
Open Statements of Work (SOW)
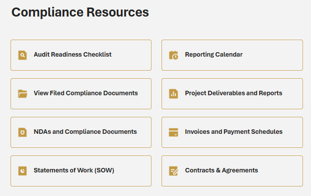pyautogui.click(x=74, y=170)
